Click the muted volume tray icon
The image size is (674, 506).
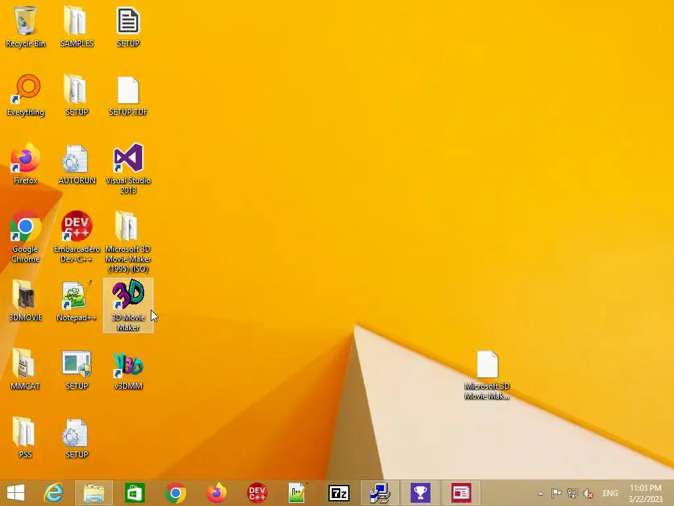click(x=588, y=493)
